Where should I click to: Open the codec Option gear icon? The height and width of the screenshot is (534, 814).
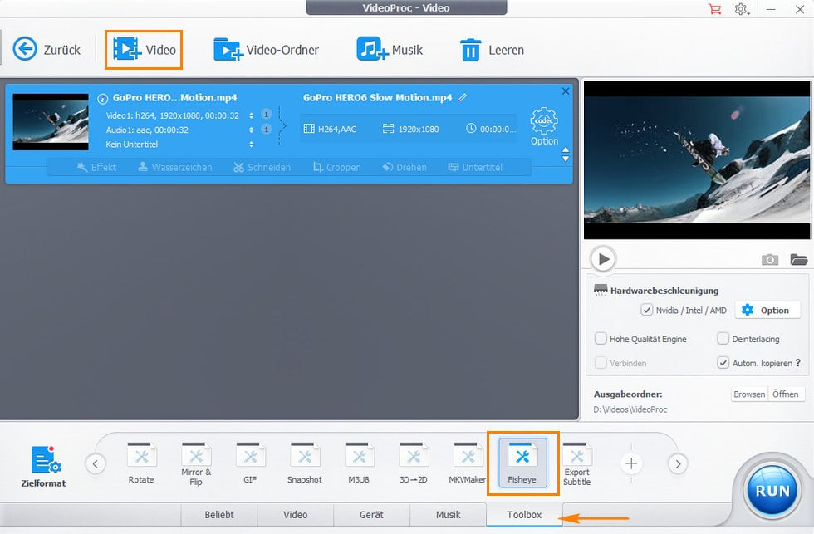point(544,126)
